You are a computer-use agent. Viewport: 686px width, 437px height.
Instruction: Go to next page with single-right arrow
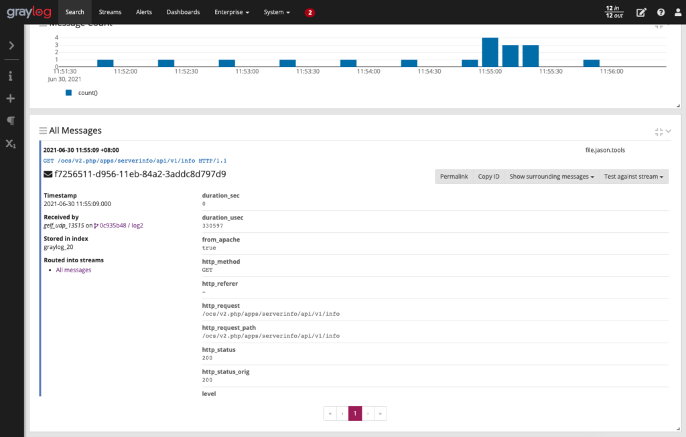point(368,414)
